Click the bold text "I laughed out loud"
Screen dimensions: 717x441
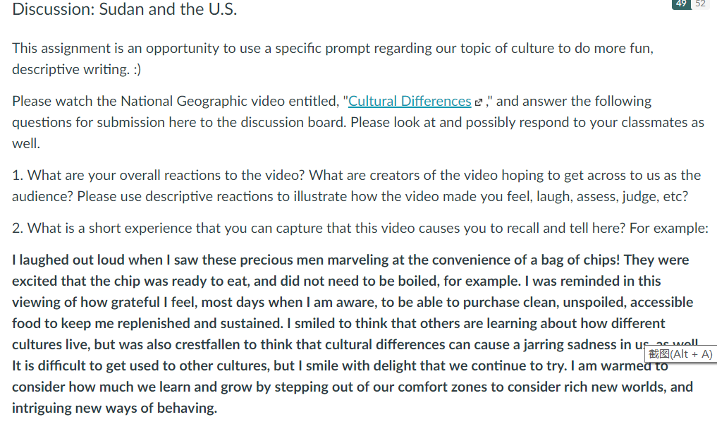coord(68,260)
